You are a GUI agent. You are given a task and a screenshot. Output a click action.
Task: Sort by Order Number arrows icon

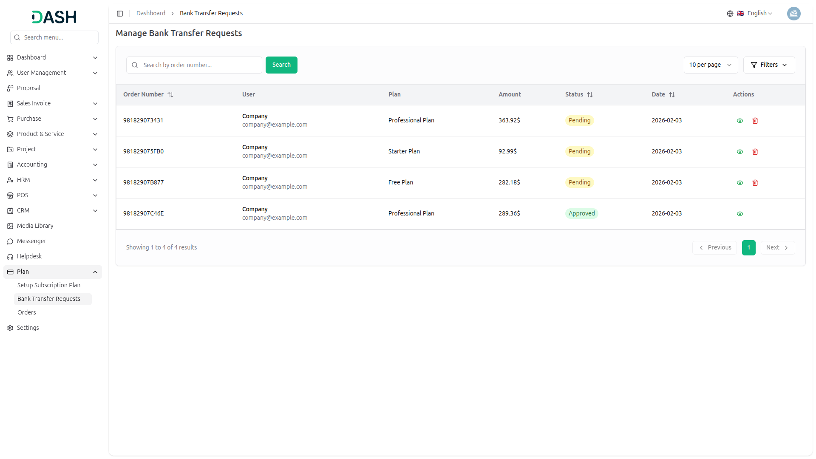click(x=170, y=95)
